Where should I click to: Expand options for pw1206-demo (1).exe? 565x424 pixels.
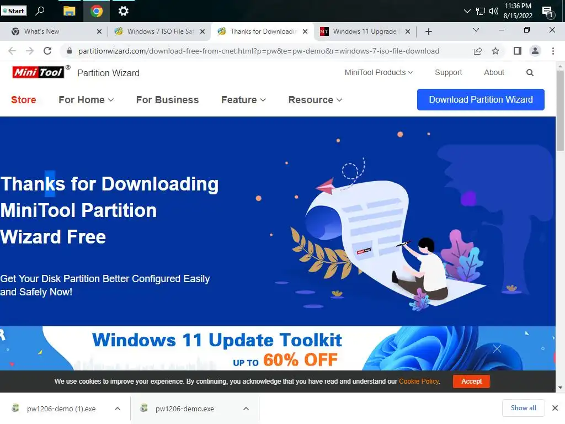[x=118, y=409]
